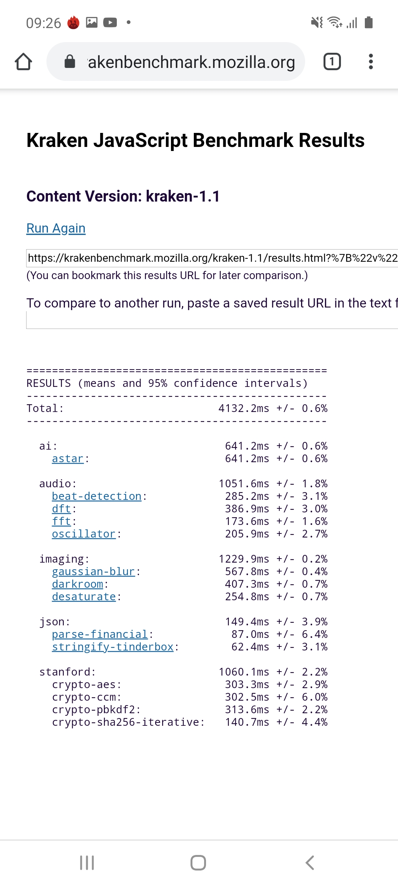Click the Run Again link
Screen dimensions: 398x886
tap(56, 228)
